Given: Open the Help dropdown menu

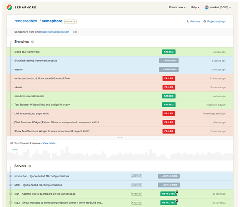Looking at the screenshot, I should coord(195,7).
